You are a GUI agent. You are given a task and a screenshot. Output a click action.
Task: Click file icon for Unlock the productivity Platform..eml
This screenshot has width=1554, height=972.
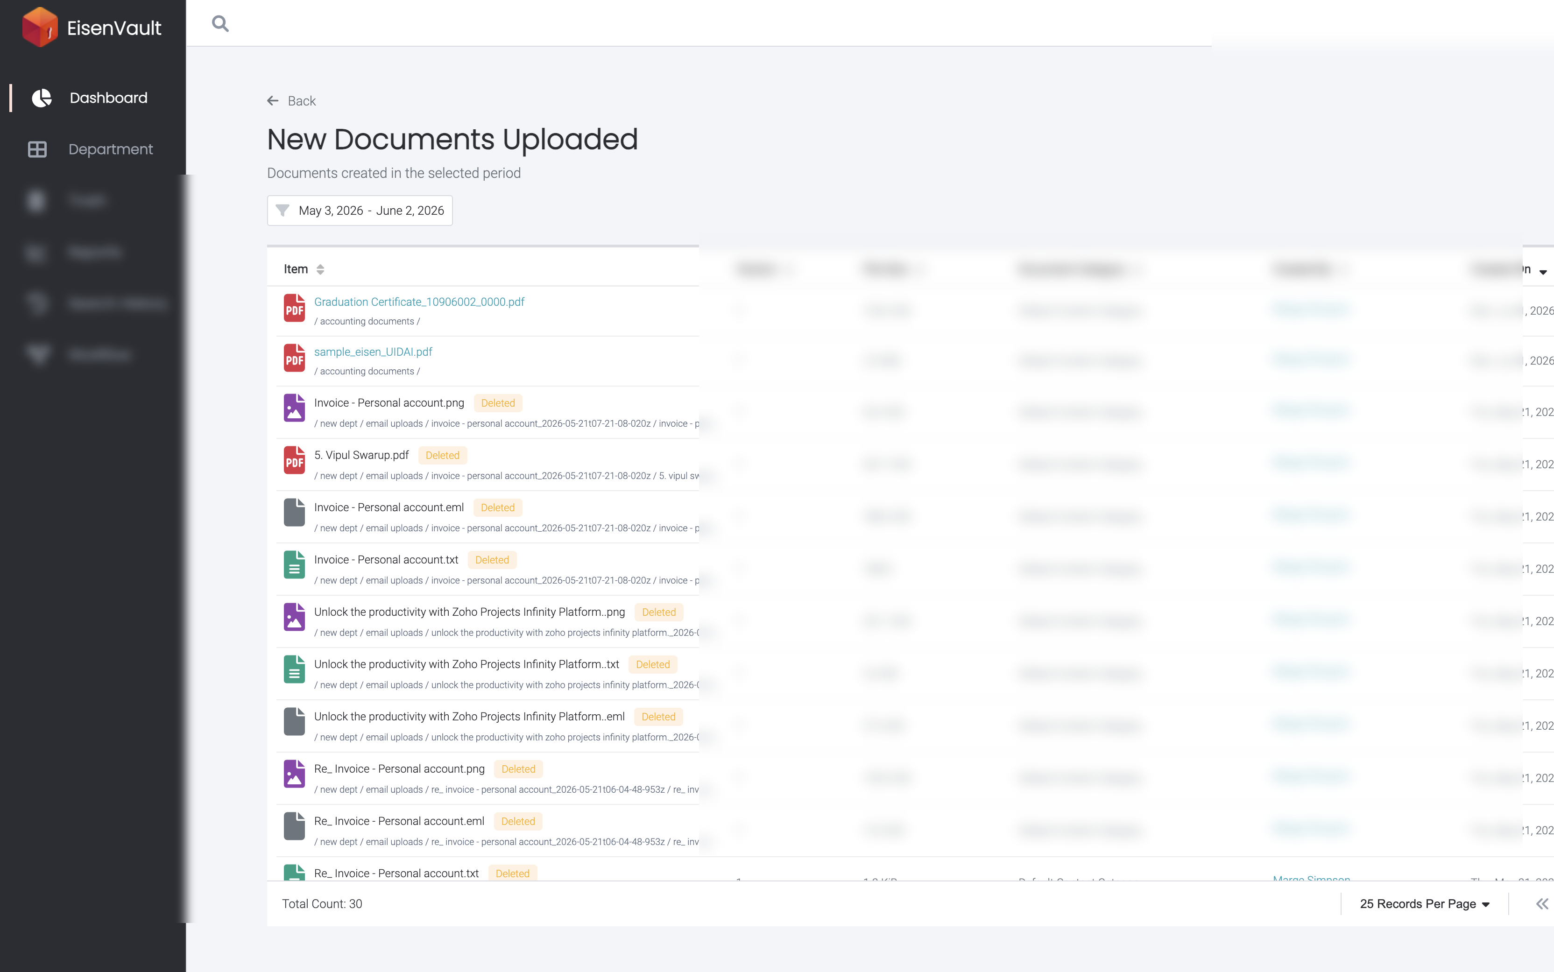pyautogui.click(x=295, y=721)
